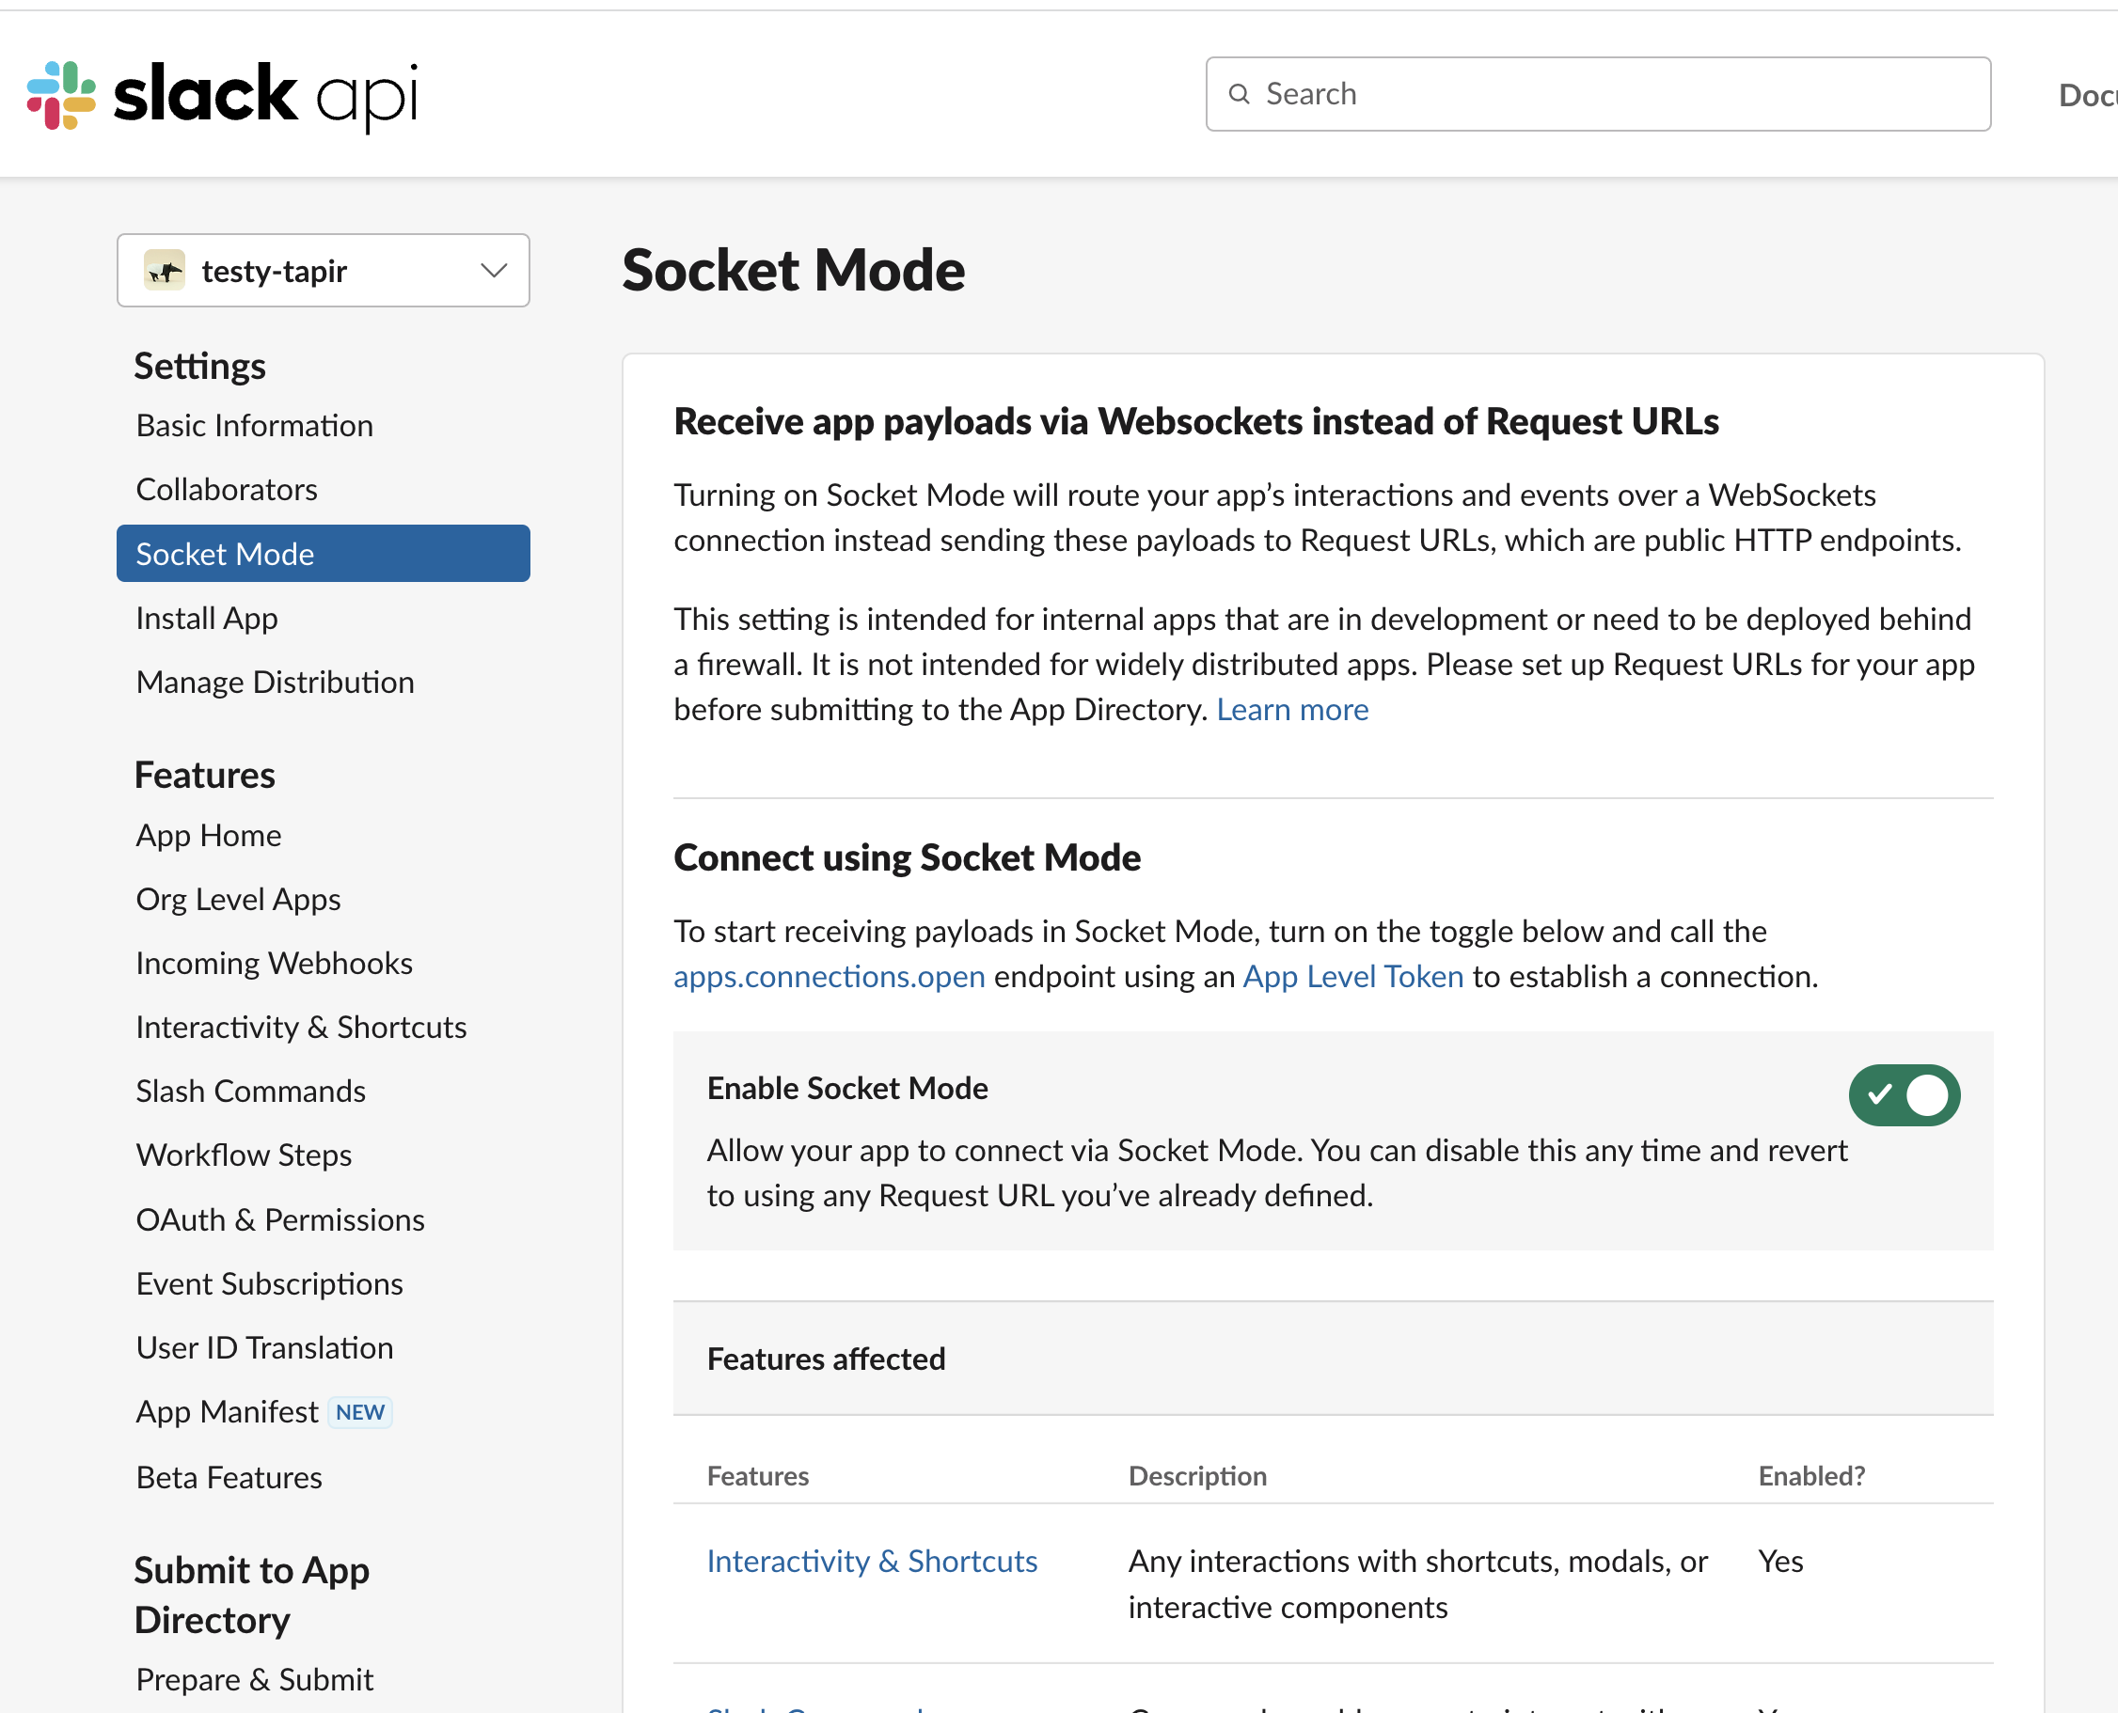Image resolution: width=2118 pixels, height=1713 pixels.
Task: Open Event Subscriptions settings
Action: [x=269, y=1282]
